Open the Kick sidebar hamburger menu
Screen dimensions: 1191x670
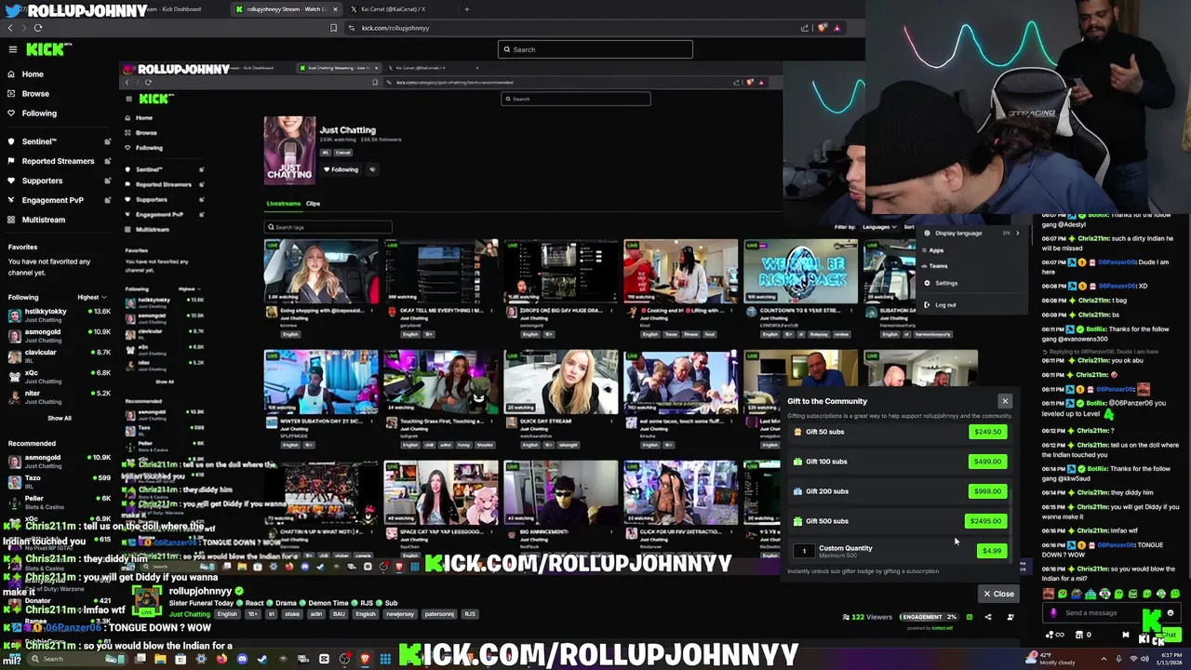pyautogui.click(x=13, y=49)
